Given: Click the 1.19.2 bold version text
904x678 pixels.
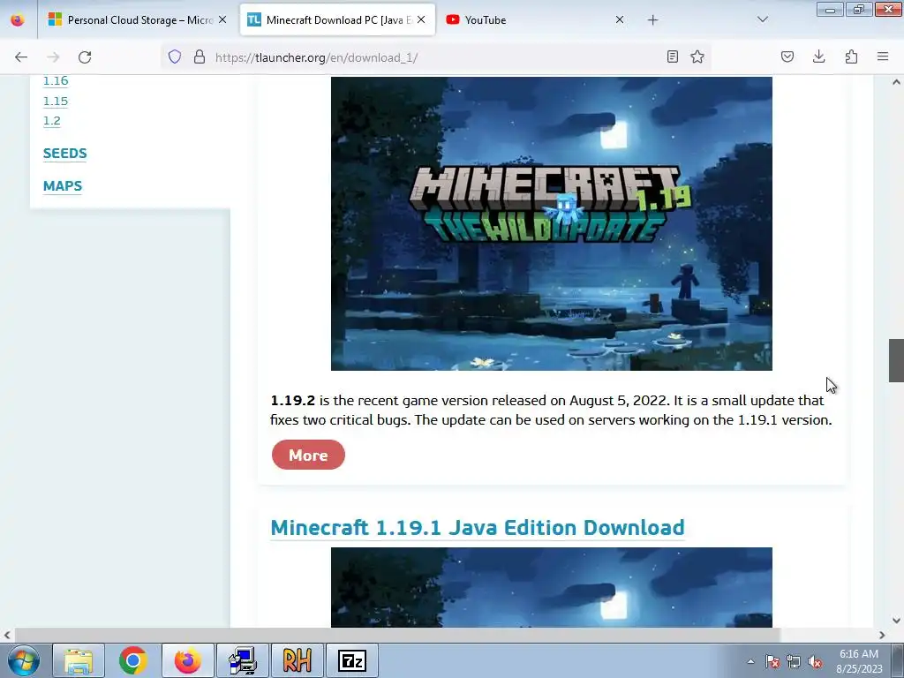Looking at the screenshot, I should [292, 400].
